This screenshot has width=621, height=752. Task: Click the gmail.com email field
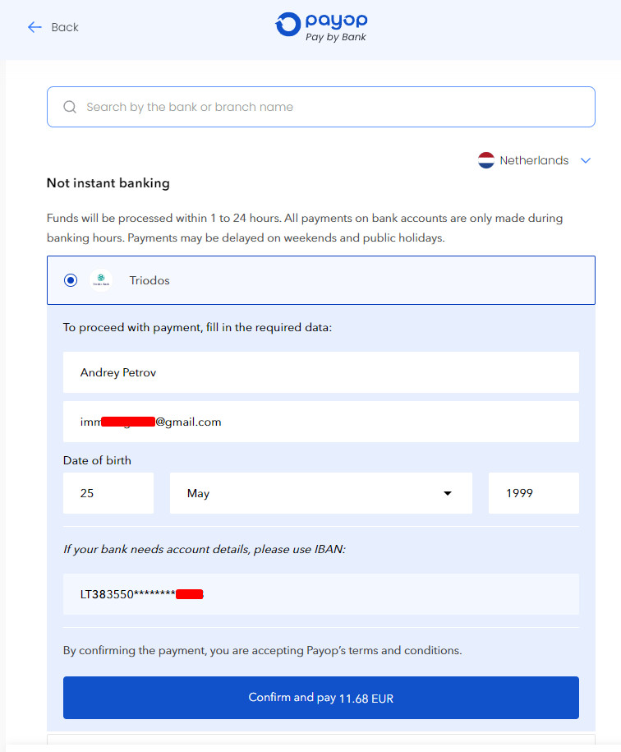pyautogui.click(x=321, y=422)
